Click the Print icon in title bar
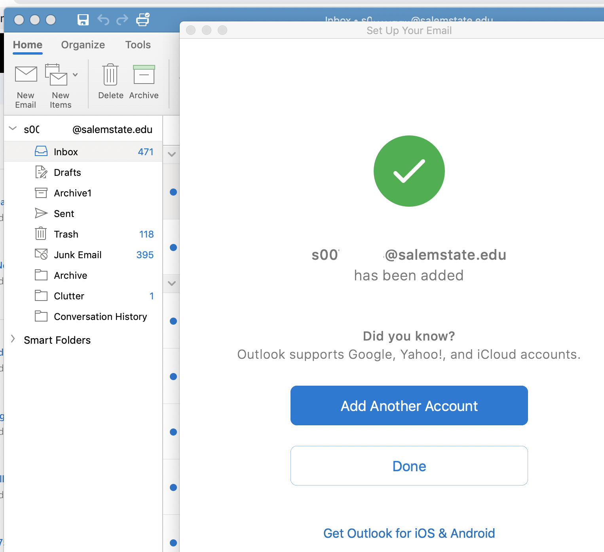604x552 pixels. [x=143, y=19]
